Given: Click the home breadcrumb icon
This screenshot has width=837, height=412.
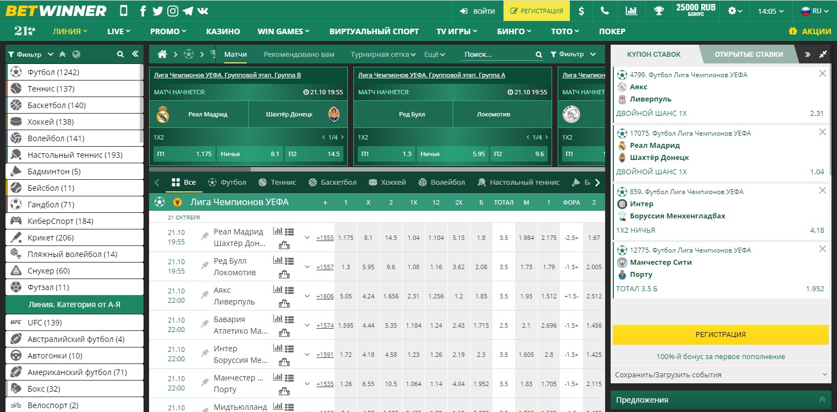Looking at the screenshot, I should pos(162,54).
